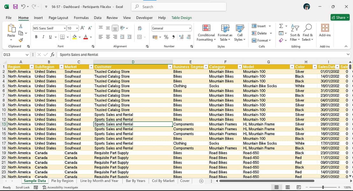Click the Wrap Text icon
The height and width of the screenshot is (191, 353).
(140, 28)
